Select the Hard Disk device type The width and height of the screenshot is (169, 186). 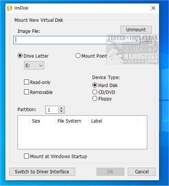click(95, 85)
